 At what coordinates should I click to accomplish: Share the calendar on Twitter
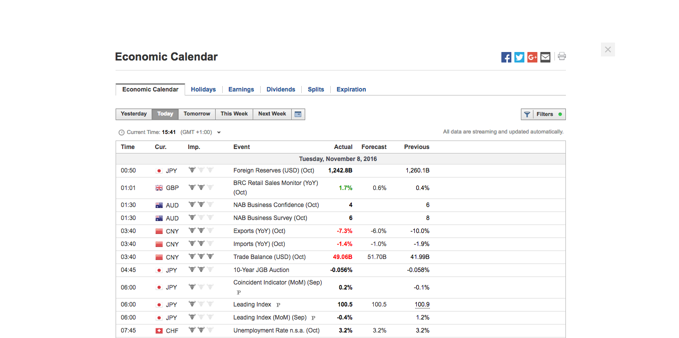(x=519, y=57)
